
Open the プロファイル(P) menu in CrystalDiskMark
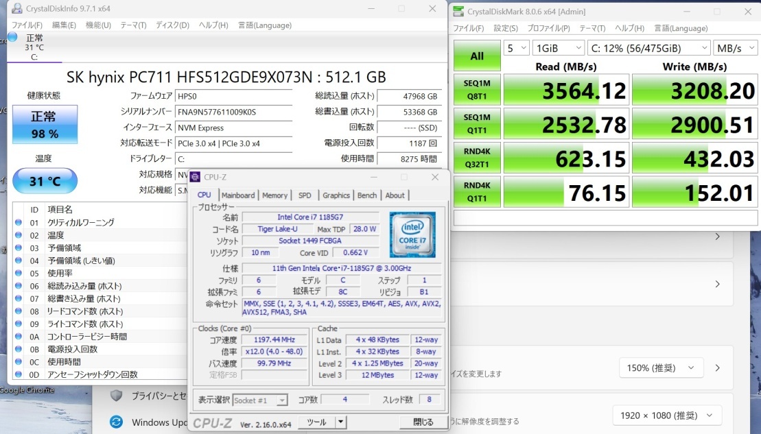(548, 28)
